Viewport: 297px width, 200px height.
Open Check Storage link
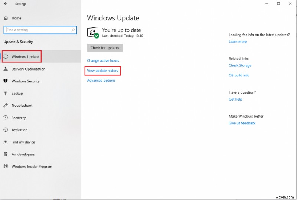[x=240, y=65]
